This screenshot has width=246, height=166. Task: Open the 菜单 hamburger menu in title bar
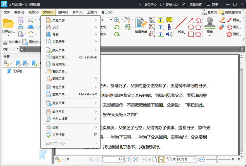(x=213, y=4)
